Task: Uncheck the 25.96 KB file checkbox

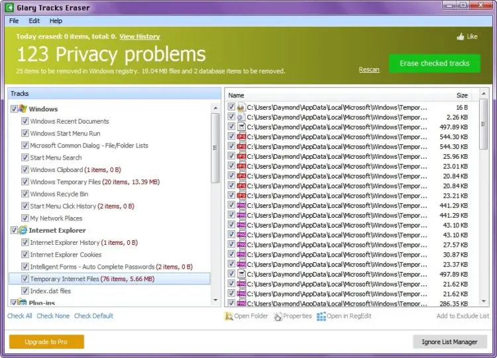Action: [x=231, y=156]
